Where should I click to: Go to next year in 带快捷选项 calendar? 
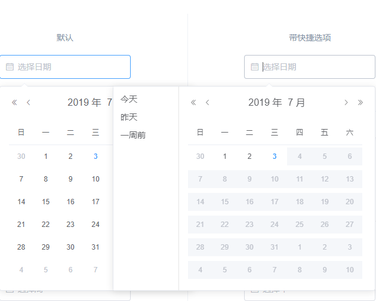coord(360,103)
